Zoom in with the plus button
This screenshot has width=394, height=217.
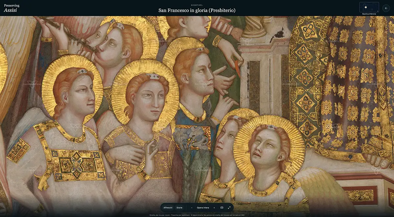[x=214, y=208]
